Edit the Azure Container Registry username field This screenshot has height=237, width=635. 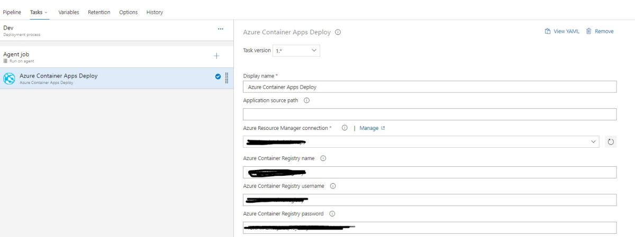click(x=430, y=200)
